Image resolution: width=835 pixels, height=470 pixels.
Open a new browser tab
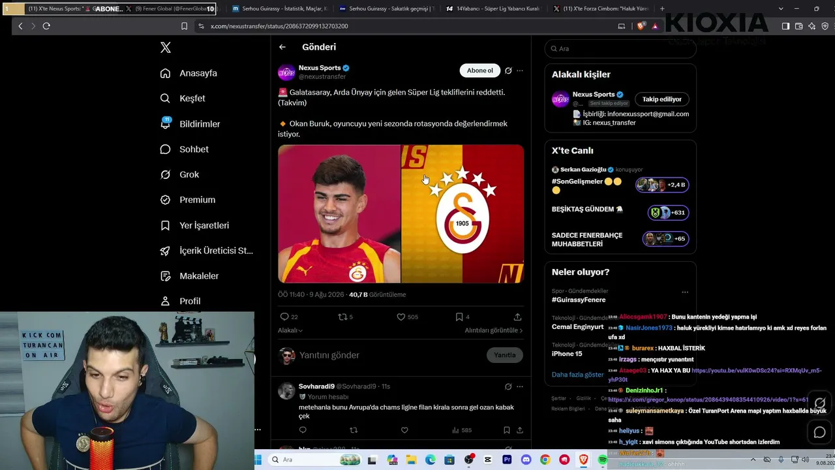coord(662,9)
